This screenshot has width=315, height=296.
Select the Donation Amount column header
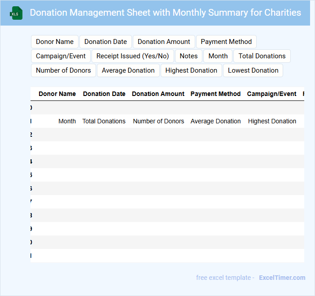coord(158,94)
